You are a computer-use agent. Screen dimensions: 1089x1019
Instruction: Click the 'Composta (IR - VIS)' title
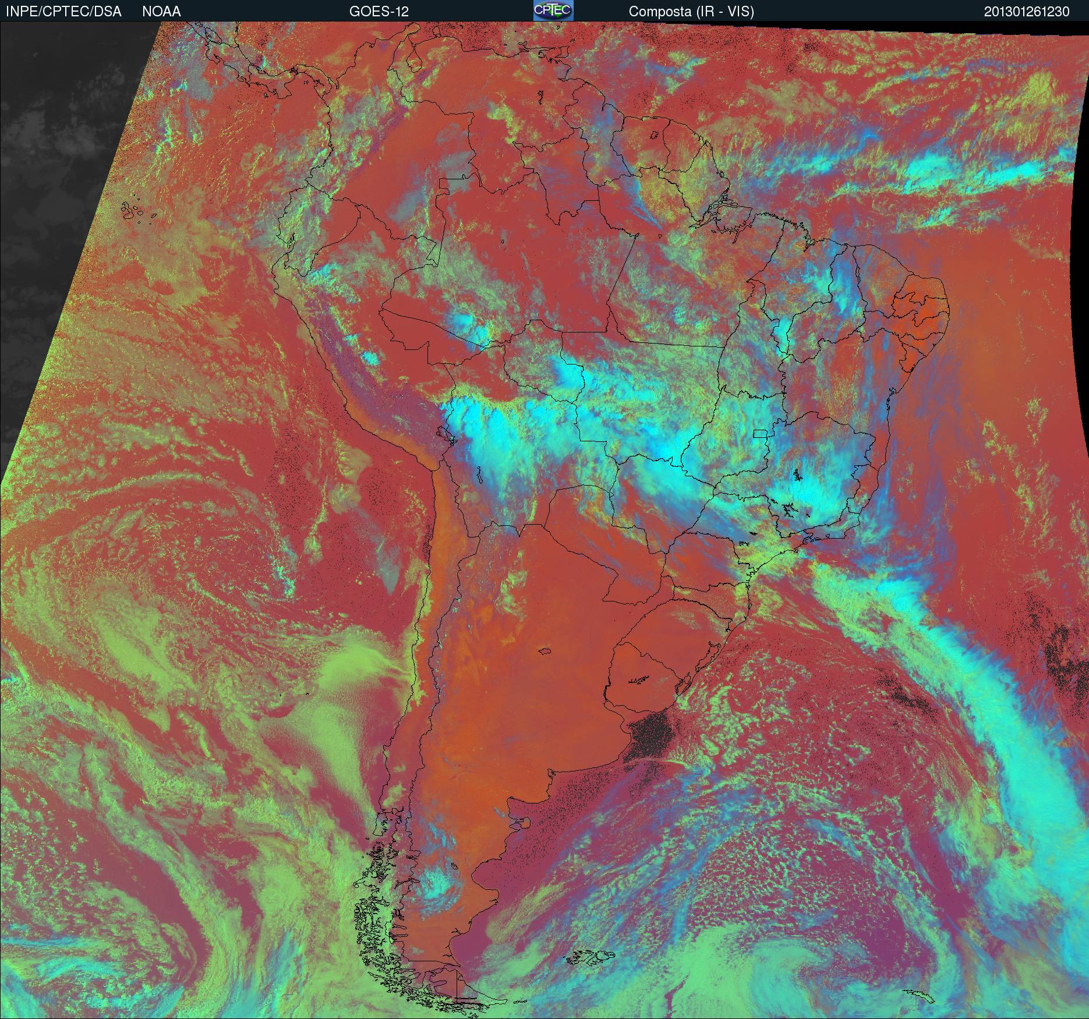pyautogui.click(x=691, y=12)
